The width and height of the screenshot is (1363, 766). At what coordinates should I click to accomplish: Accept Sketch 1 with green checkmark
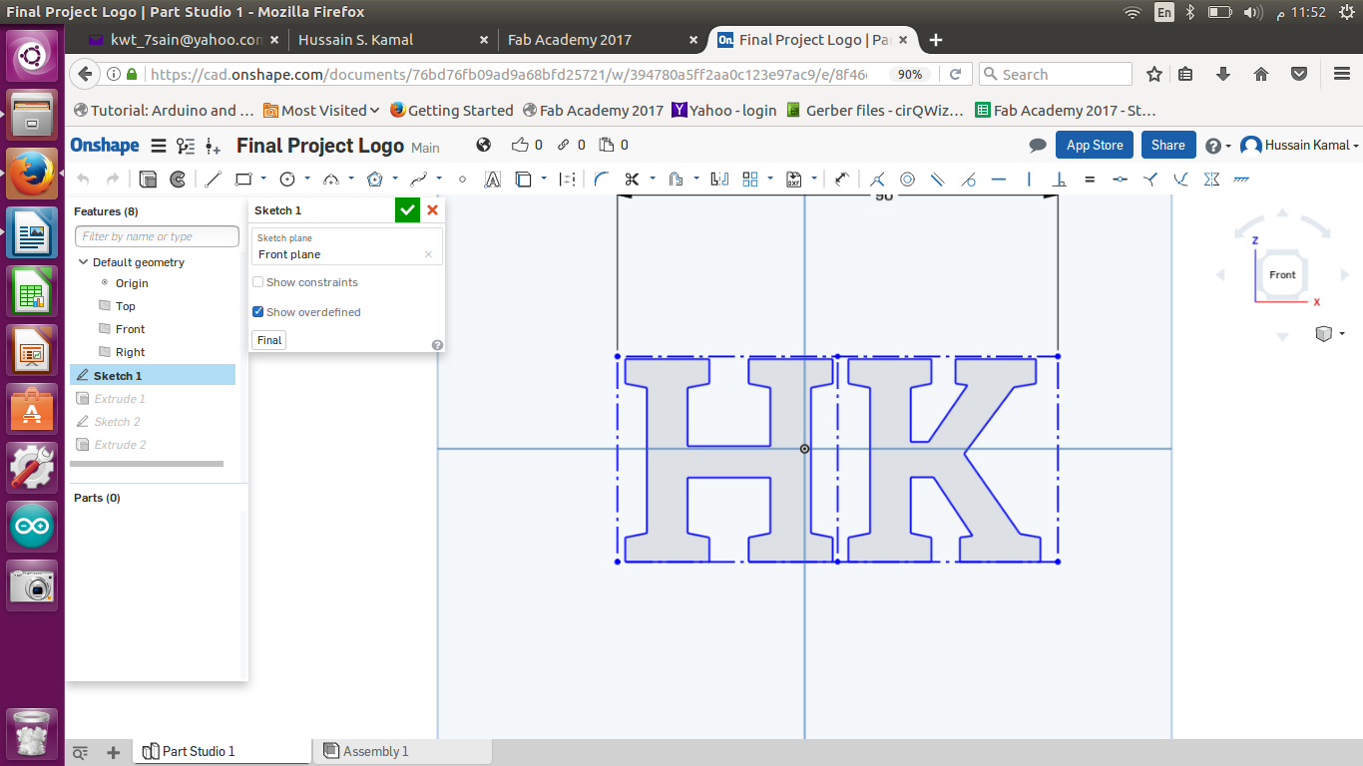(x=407, y=209)
